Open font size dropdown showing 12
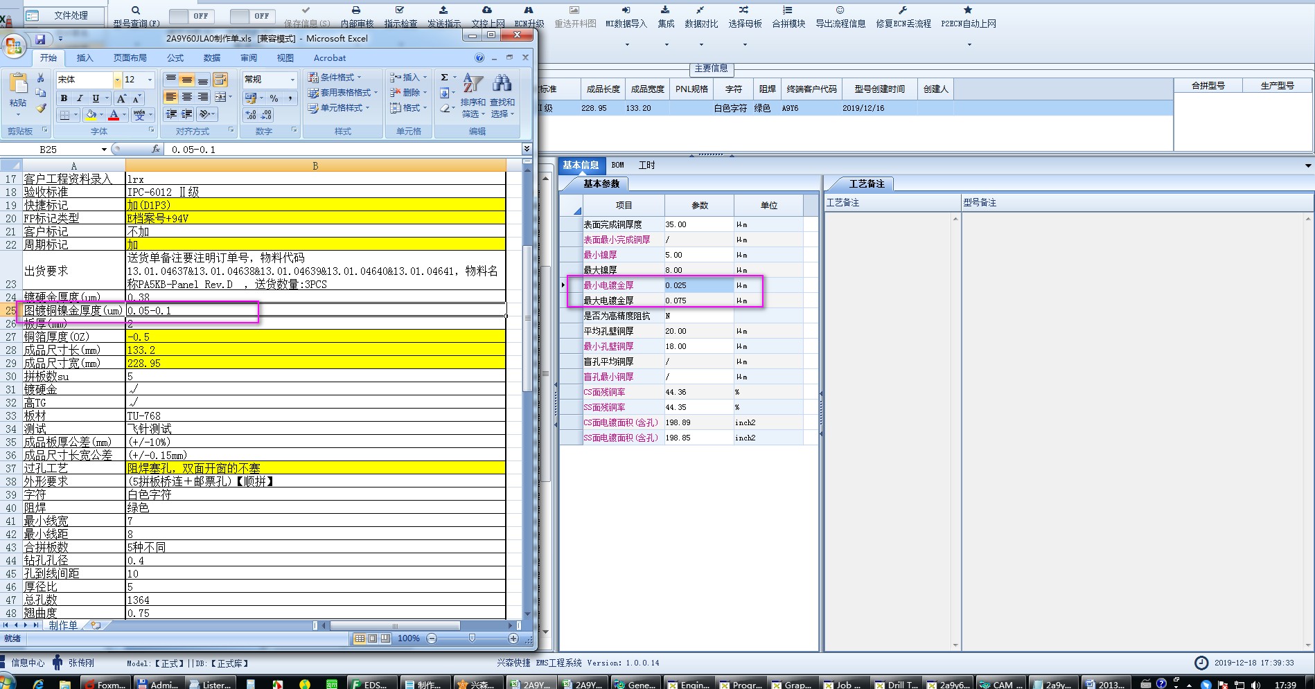 [150, 80]
